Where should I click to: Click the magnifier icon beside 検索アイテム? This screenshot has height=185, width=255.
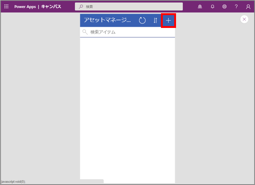85,32
